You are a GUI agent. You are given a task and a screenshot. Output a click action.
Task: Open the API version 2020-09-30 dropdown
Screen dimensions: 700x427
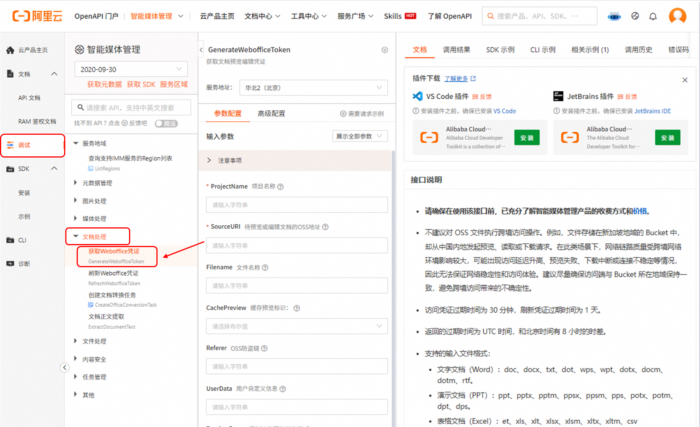[131, 69]
